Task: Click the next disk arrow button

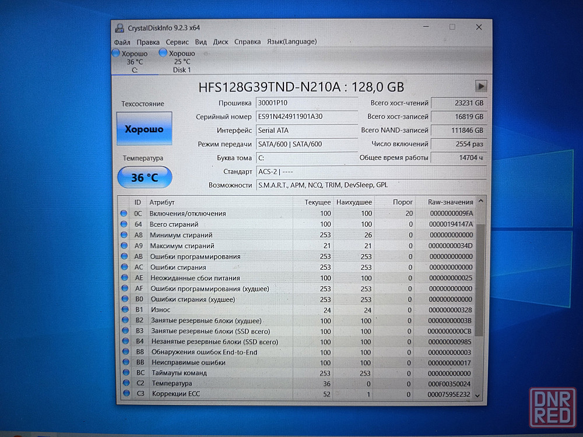Action: pyautogui.click(x=481, y=87)
